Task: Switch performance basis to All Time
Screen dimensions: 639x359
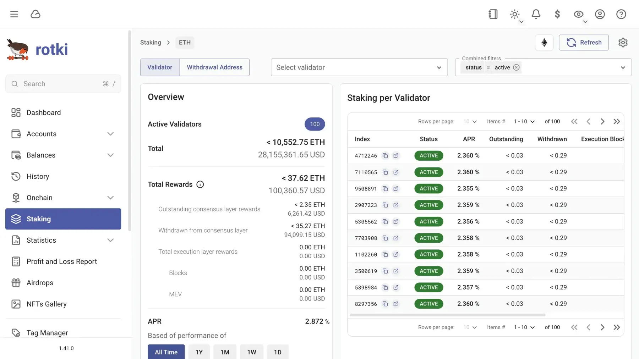Action: coord(166,352)
